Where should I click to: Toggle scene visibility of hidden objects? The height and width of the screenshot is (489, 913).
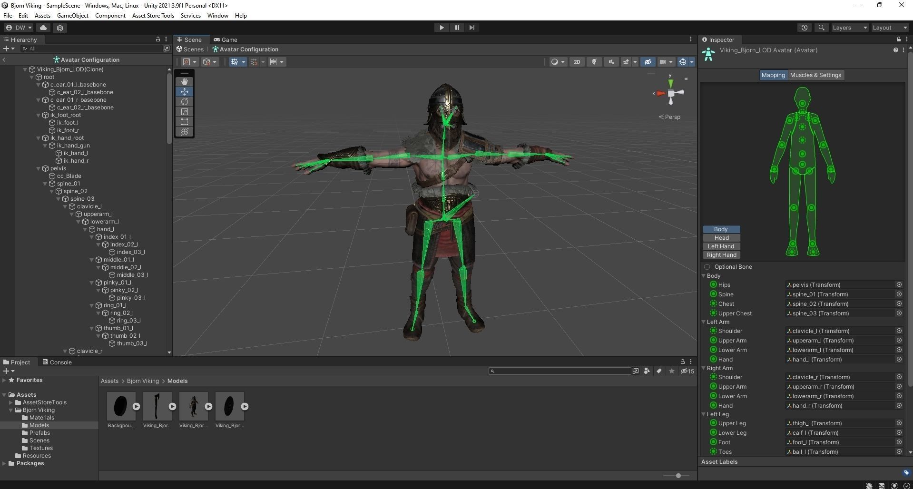pos(648,62)
